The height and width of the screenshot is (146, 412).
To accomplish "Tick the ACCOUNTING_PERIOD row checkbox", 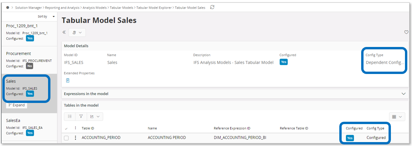I will [x=66, y=138].
